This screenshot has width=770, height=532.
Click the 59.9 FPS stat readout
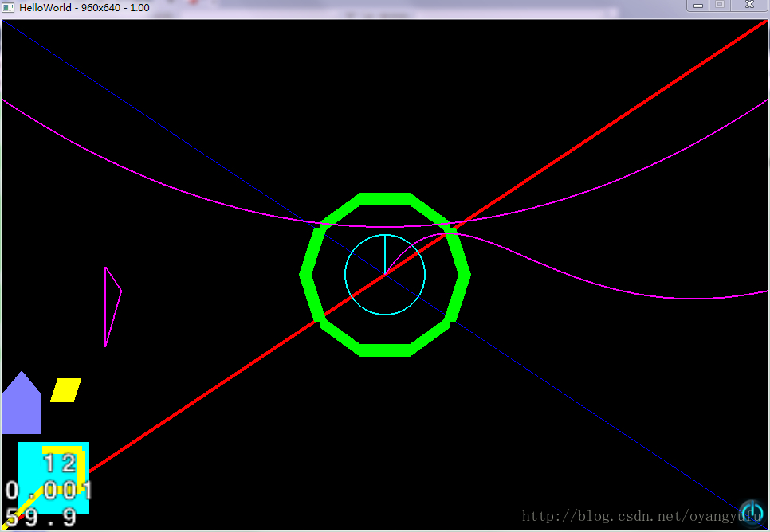41,518
